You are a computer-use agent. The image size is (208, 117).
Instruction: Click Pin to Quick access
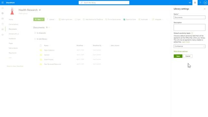click(113, 19)
